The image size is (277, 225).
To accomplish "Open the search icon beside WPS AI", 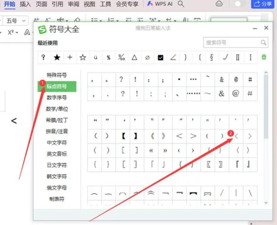I will (181, 4).
